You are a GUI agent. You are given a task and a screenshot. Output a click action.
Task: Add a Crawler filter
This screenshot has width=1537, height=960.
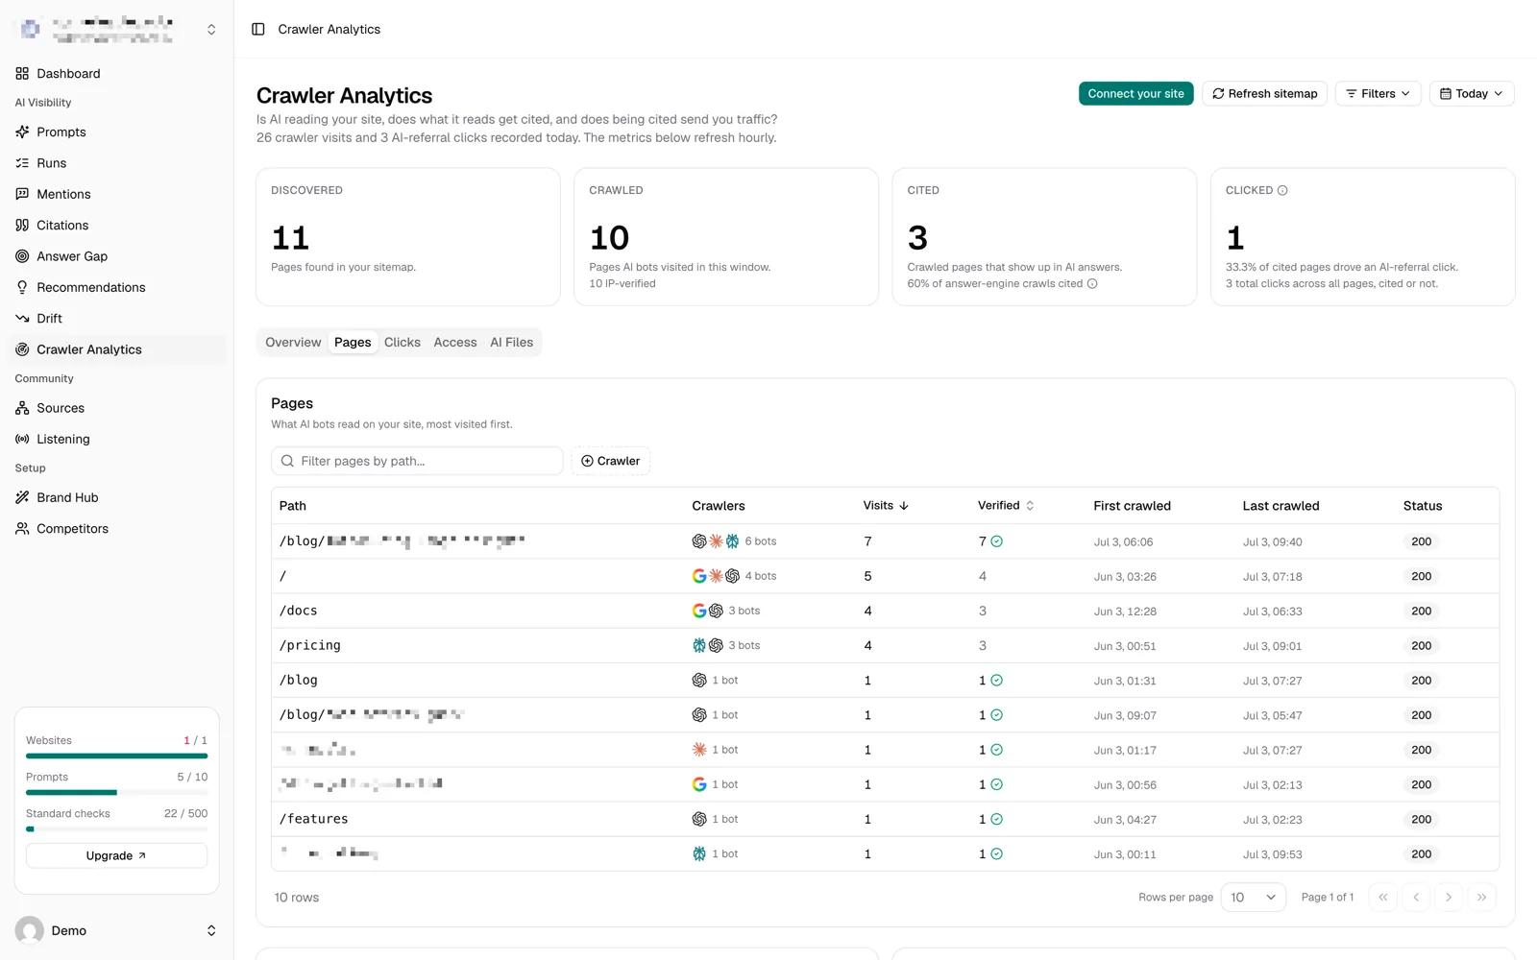pos(611,461)
